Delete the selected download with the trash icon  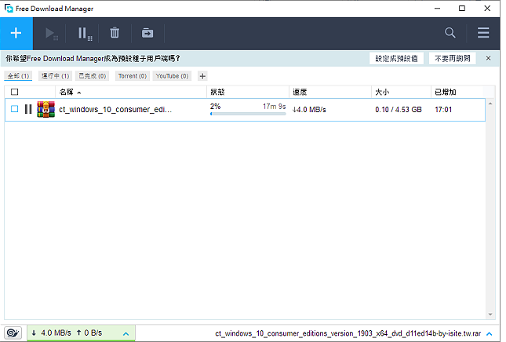tap(115, 33)
